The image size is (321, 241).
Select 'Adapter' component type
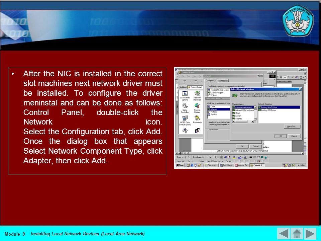click(x=219, y=109)
